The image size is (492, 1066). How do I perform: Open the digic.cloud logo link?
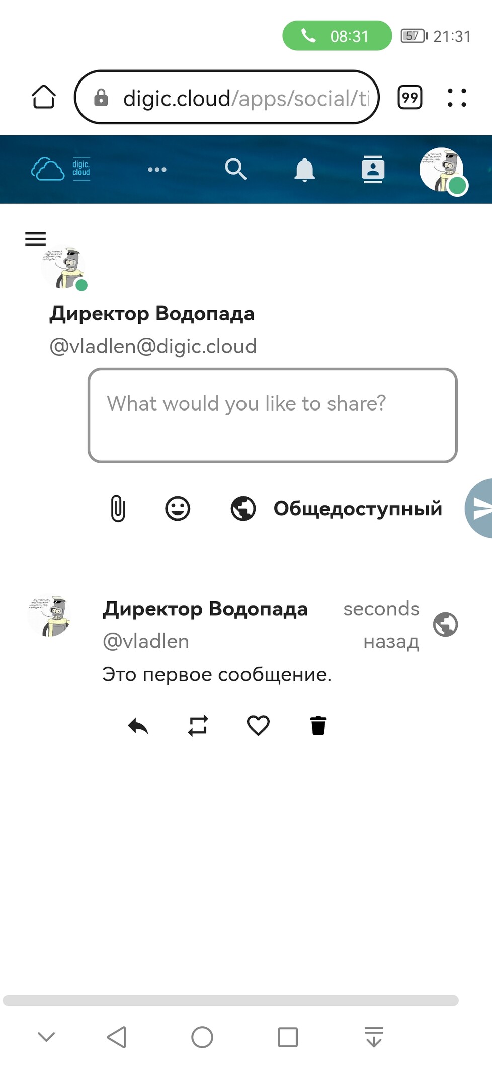click(x=61, y=169)
